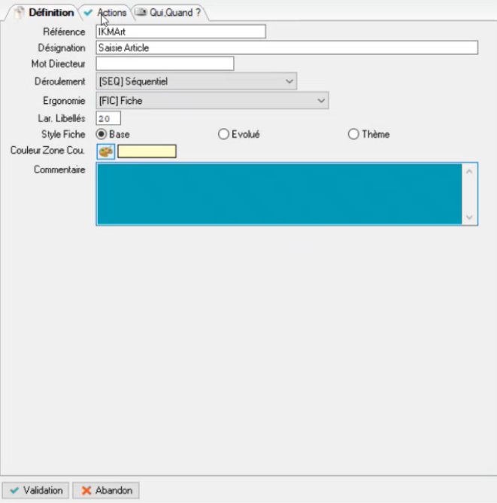Screen dimensions: 497x503
Task: Click the yellow Couleur Zone swatch
Action: point(147,151)
